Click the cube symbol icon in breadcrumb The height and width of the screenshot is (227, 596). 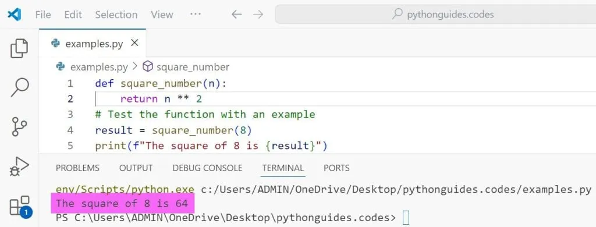tap(147, 67)
